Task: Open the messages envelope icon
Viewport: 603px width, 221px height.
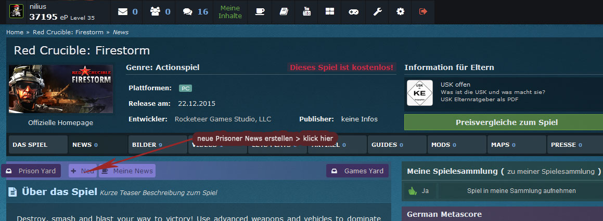Action: click(123, 12)
